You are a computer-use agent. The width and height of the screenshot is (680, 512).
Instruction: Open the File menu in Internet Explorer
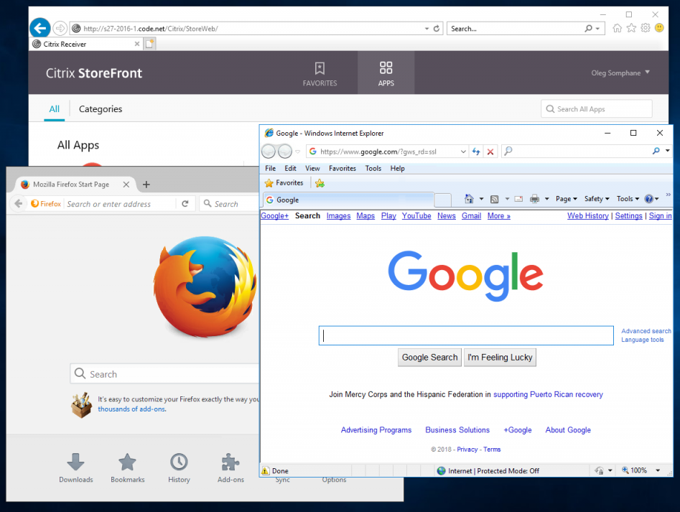(x=270, y=168)
